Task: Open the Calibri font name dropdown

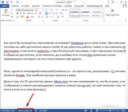Action: (x=34, y=10)
